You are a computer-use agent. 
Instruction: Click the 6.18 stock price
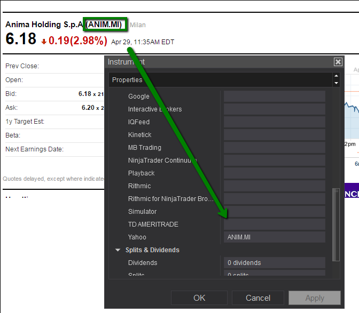point(21,38)
